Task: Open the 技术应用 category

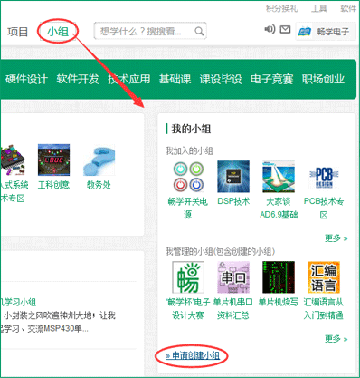Action: pos(129,79)
